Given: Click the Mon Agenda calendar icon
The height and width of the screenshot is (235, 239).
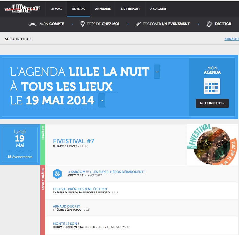Looking at the screenshot, I should (212, 86).
